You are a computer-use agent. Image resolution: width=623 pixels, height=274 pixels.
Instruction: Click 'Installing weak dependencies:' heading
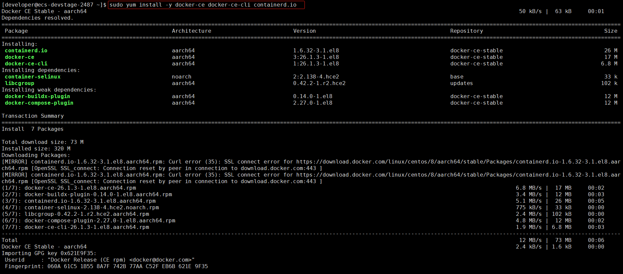[49, 90]
